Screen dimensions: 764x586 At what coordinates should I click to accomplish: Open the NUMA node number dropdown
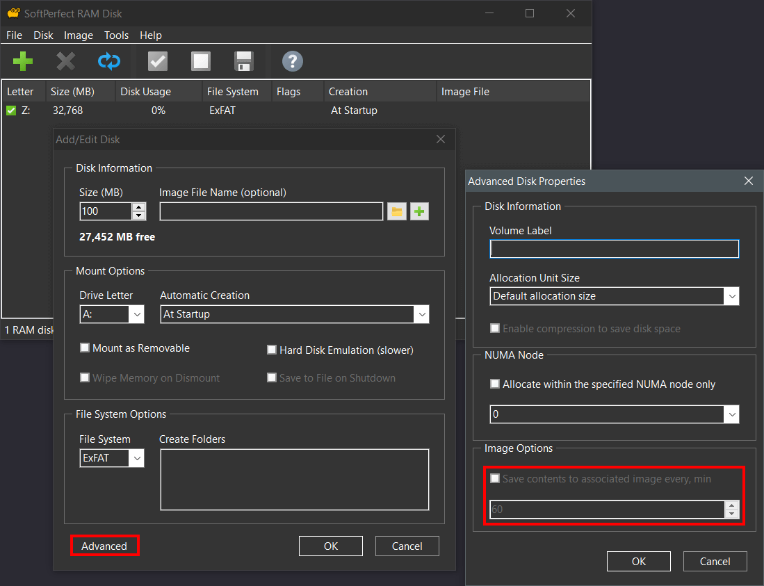click(731, 414)
